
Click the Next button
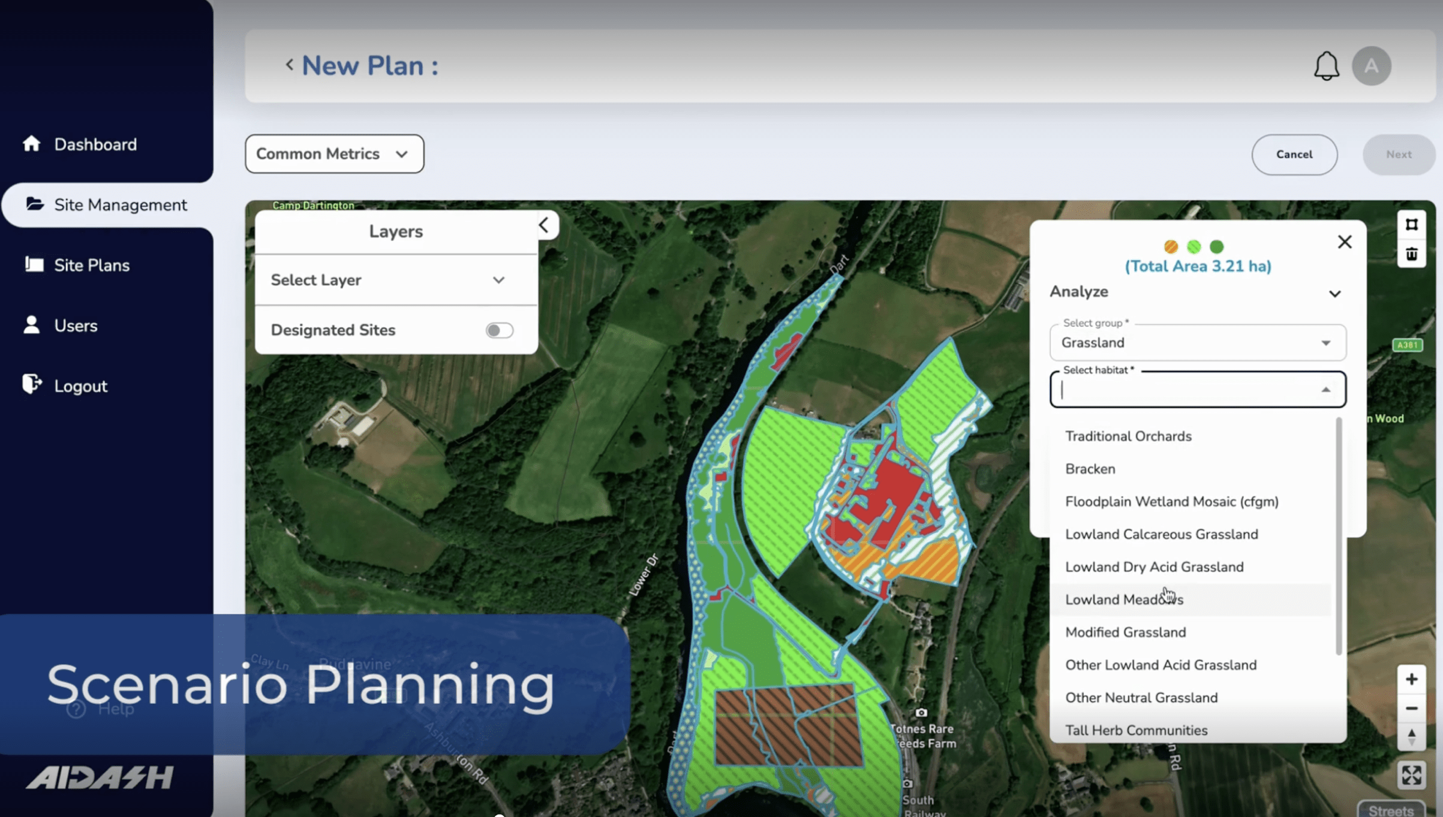[1398, 155]
